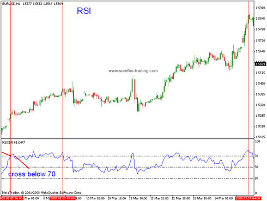267x201 pixels.
Task: Click the 2008.03.05 16:00 red date marker
Action: click(x=11, y=198)
